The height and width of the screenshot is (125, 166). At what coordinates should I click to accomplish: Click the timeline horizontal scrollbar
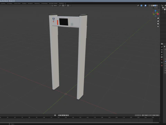(x=80, y=123)
